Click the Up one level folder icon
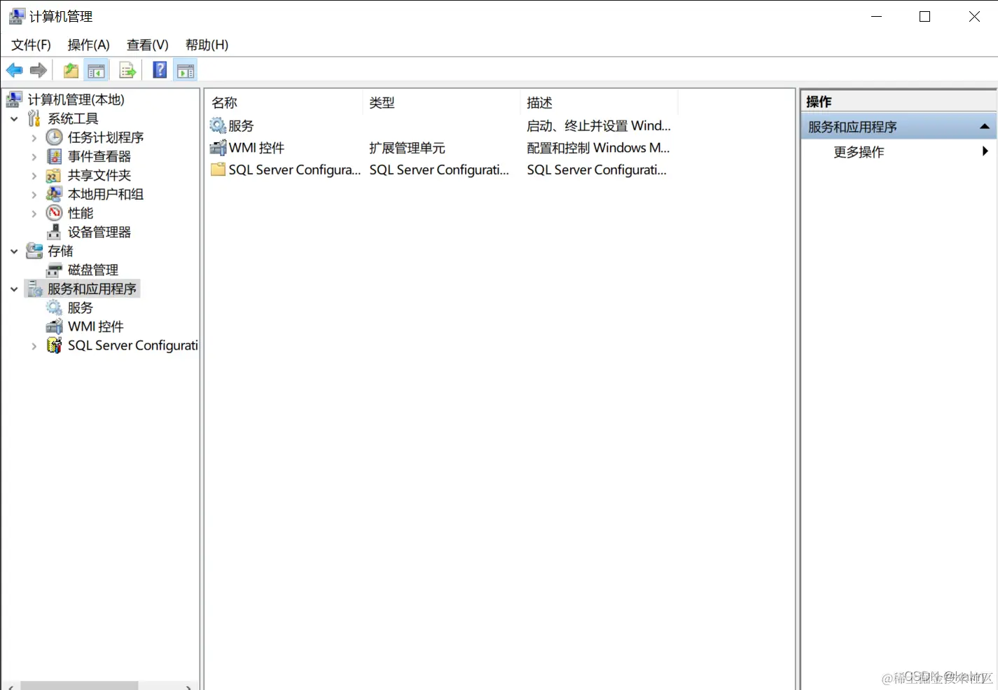Image resolution: width=998 pixels, height=690 pixels. point(71,70)
